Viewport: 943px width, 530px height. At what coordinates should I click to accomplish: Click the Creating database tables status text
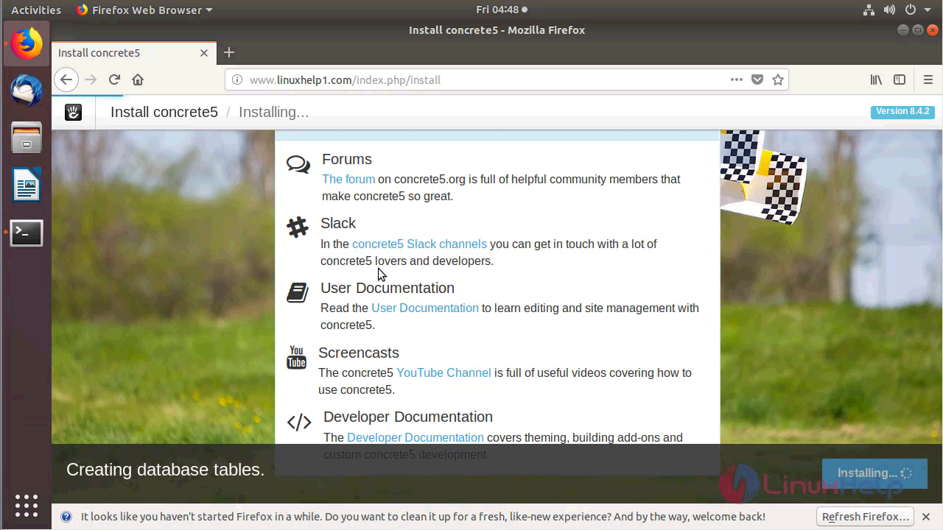[165, 470]
